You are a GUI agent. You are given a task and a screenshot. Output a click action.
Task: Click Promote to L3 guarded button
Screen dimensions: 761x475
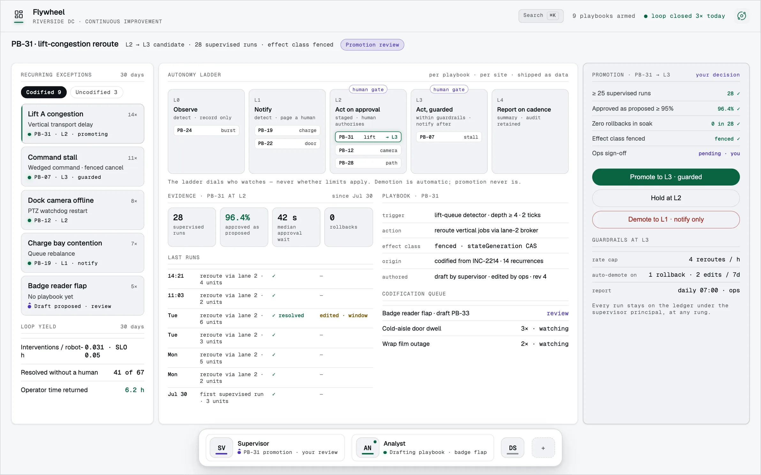coord(666,177)
